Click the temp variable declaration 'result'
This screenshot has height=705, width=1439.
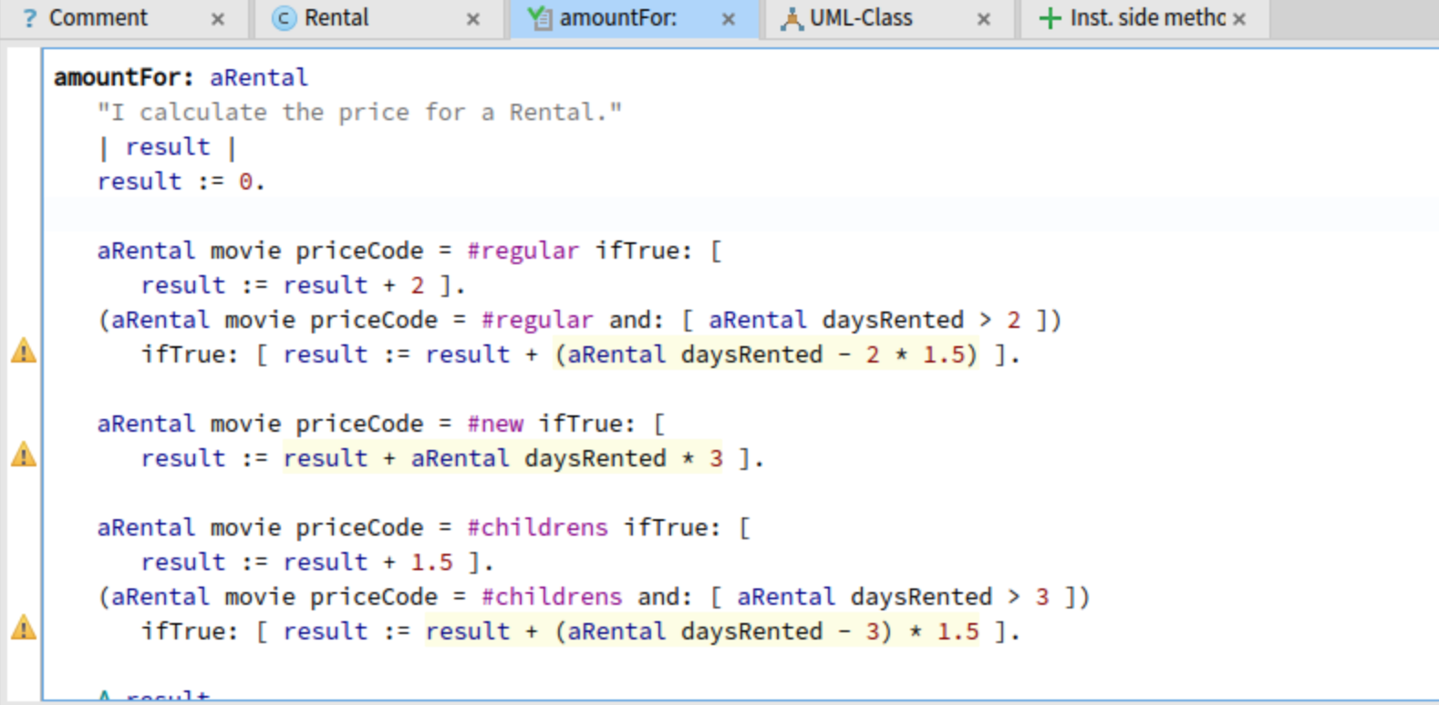168,147
